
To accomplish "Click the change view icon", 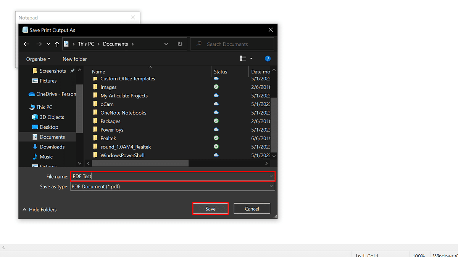I will (243, 59).
